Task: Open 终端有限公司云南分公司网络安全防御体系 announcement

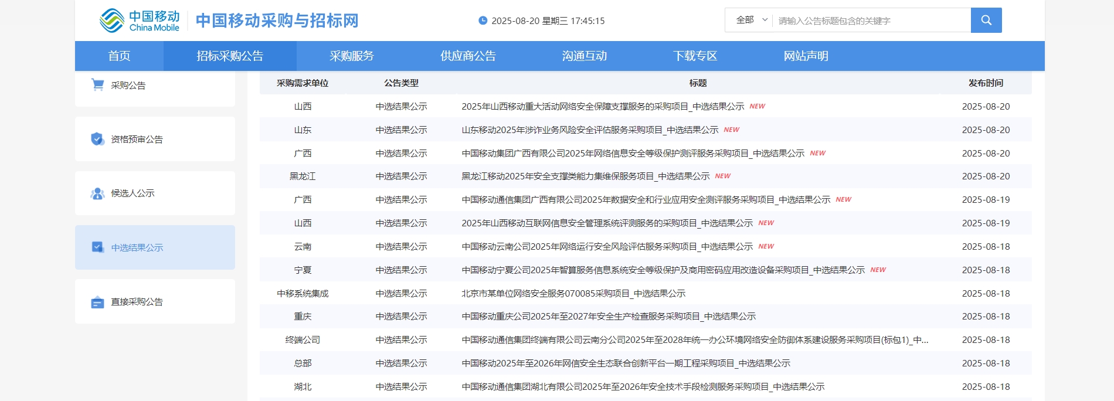Action: click(x=695, y=339)
